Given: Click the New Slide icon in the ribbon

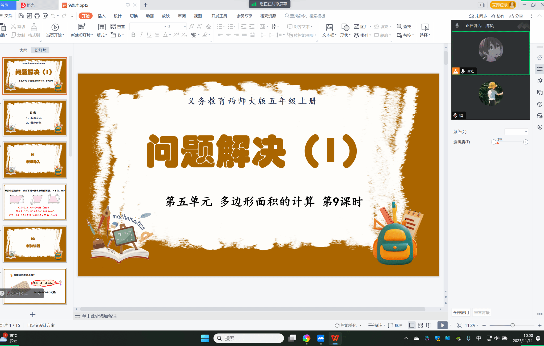Looking at the screenshot, I should point(82,27).
